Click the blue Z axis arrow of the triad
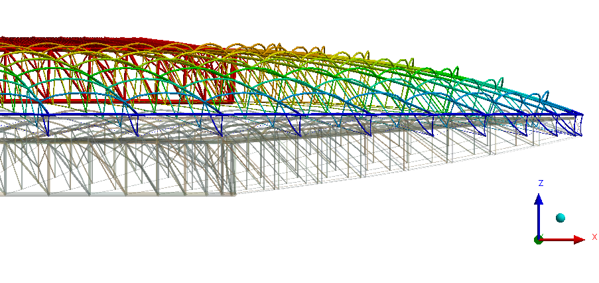The image size is (599, 283). click(x=539, y=215)
